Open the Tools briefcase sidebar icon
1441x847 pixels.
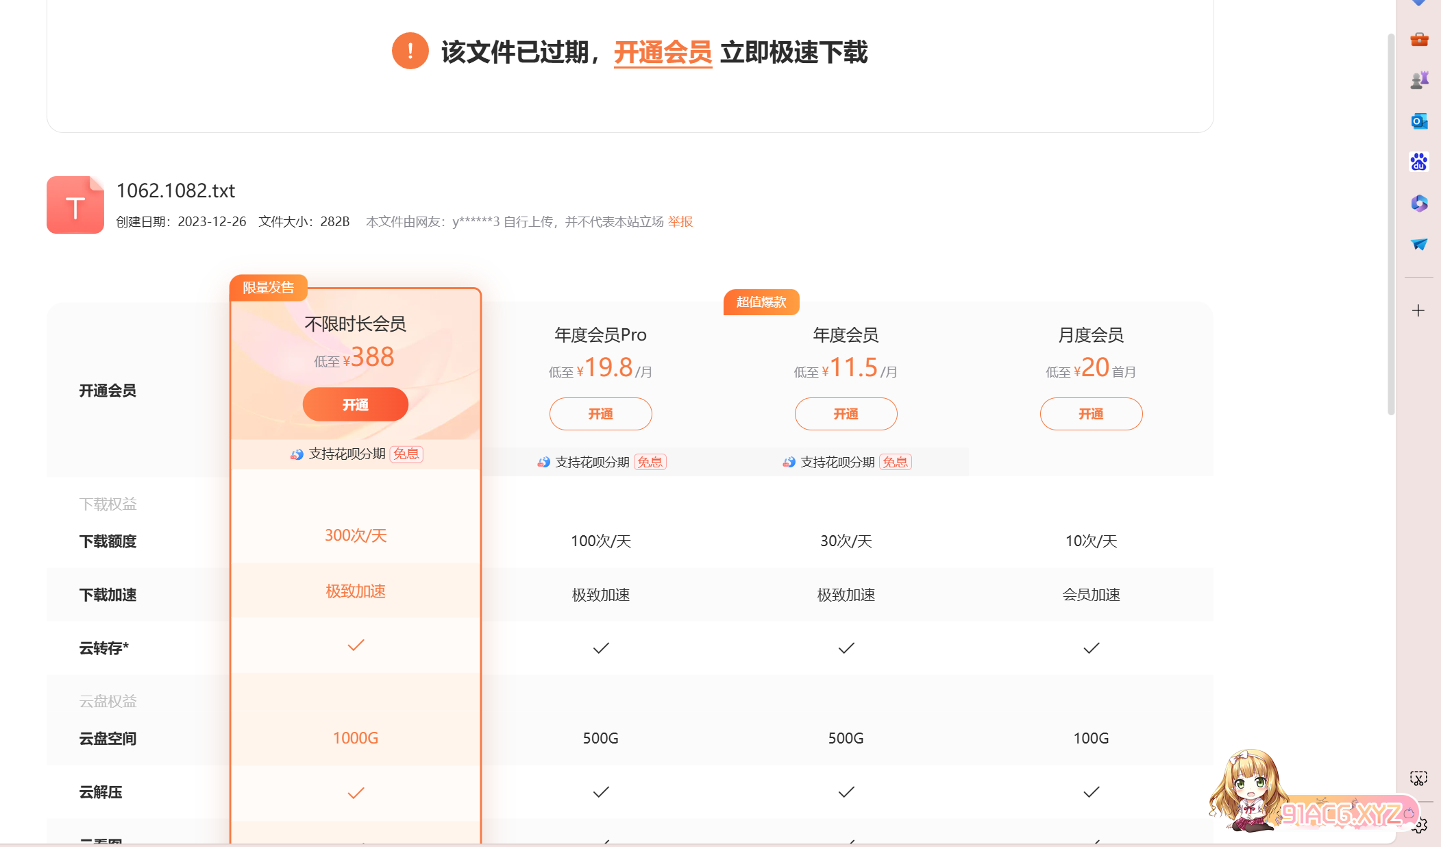[1419, 40]
